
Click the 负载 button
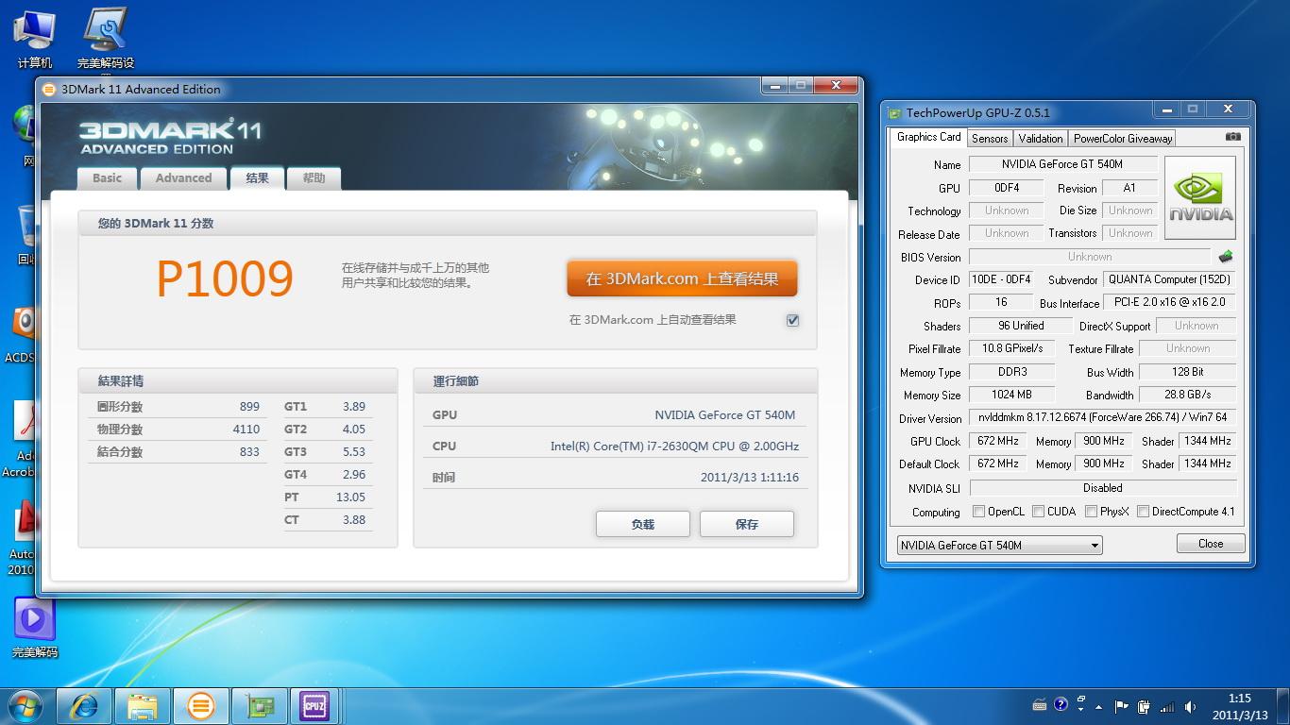642,524
